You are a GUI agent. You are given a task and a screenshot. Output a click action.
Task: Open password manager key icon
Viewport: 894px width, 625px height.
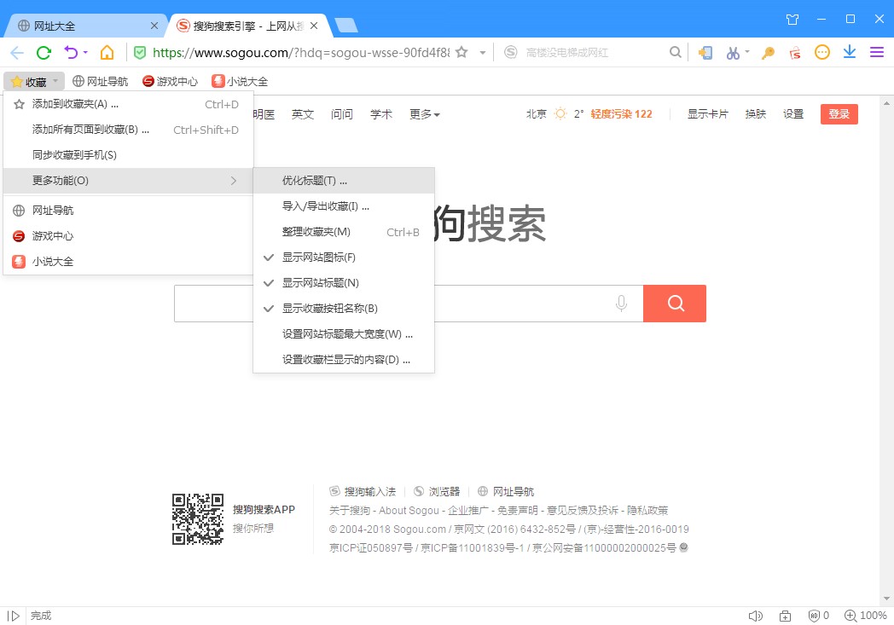(x=768, y=53)
